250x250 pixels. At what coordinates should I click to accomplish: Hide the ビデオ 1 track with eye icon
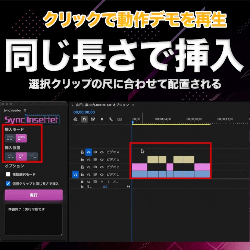(x=102, y=175)
